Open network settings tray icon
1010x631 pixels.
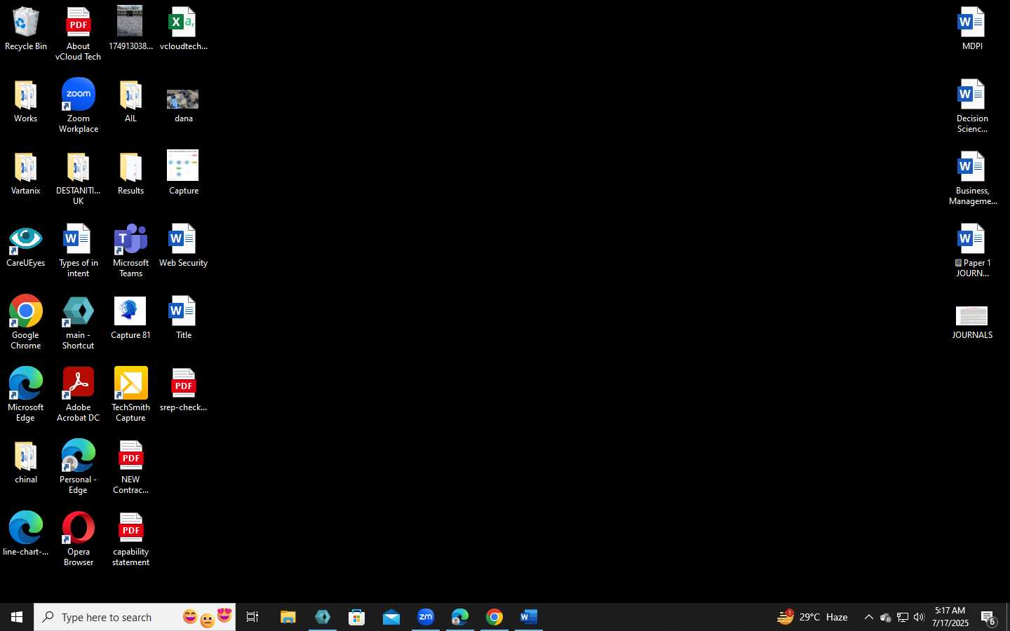[x=902, y=617]
